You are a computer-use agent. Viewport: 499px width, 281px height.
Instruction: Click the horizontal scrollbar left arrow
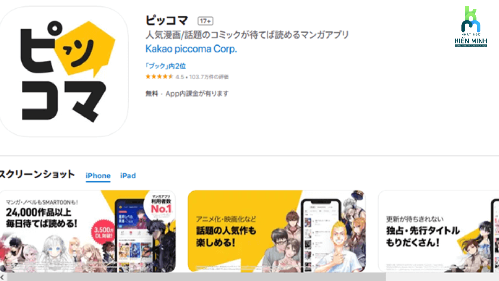coord(2,277)
